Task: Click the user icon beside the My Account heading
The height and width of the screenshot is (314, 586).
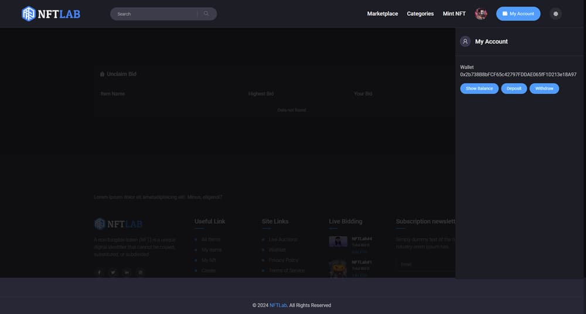Action: tap(465, 42)
